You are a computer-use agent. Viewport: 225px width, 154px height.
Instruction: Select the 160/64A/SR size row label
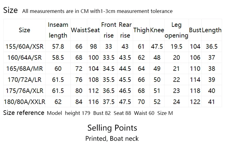(25, 58)
